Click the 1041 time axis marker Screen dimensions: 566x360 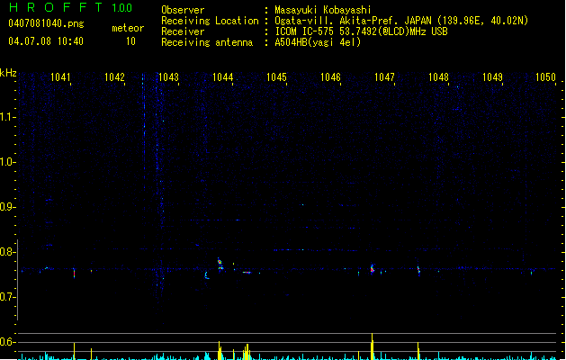(x=60, y=77)
